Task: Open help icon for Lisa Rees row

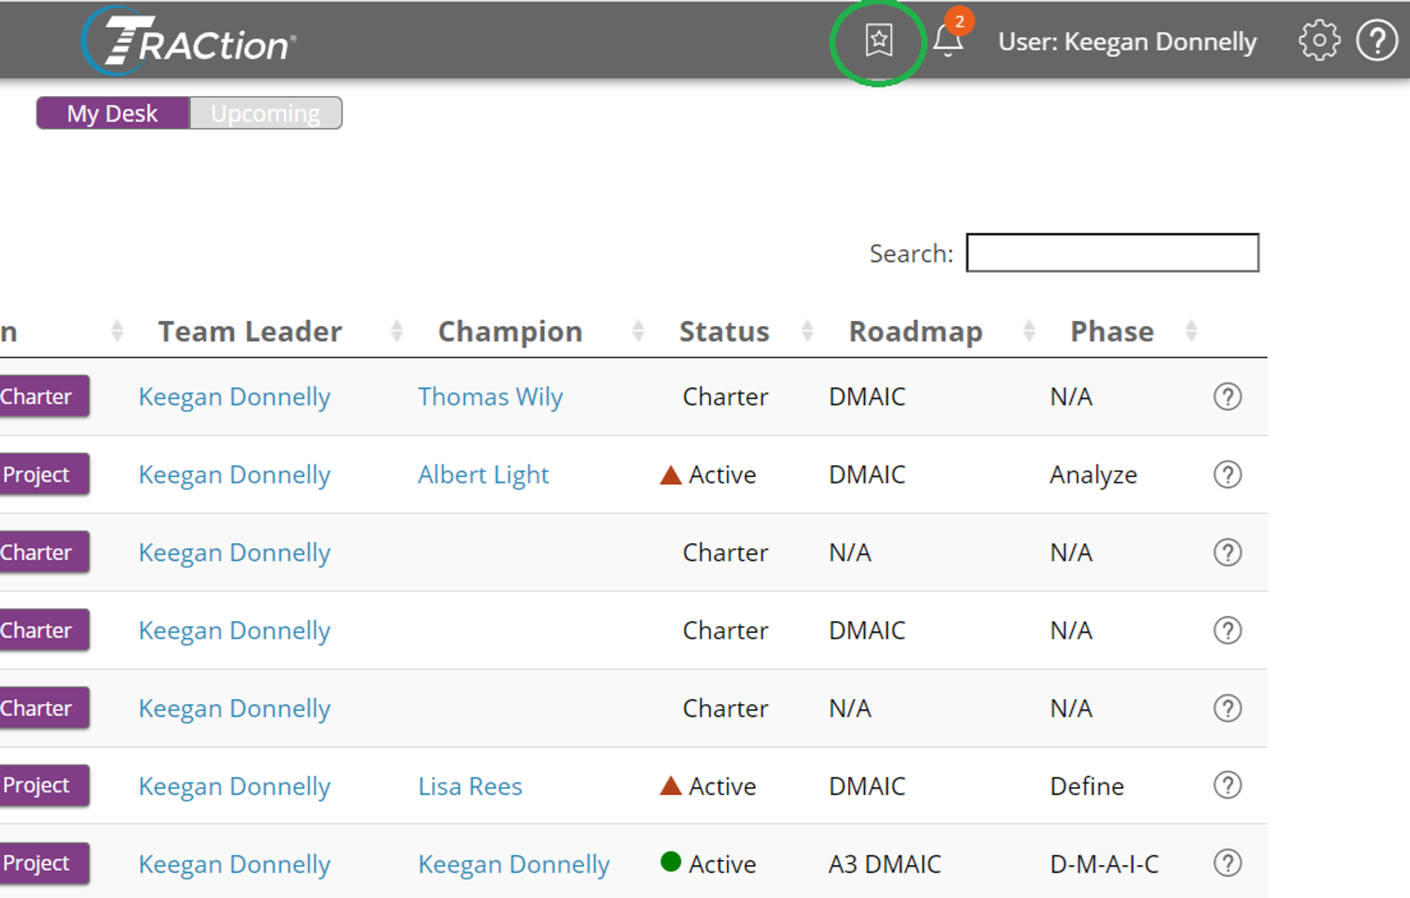Action: [x=1227, y=785]
